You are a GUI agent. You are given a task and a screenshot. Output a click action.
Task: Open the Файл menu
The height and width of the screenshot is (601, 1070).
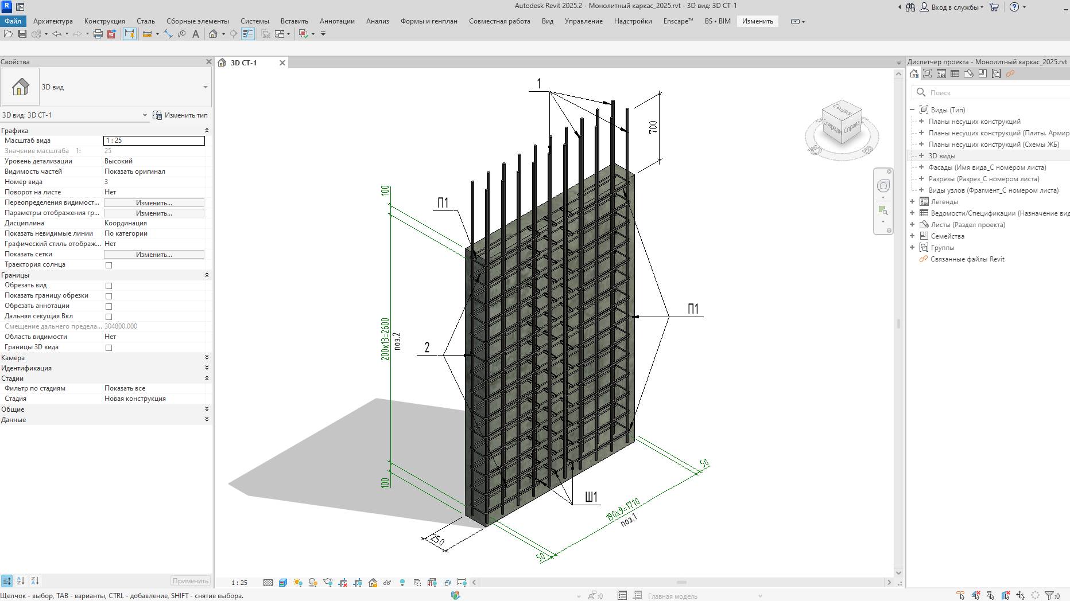(x=13, y=21)
